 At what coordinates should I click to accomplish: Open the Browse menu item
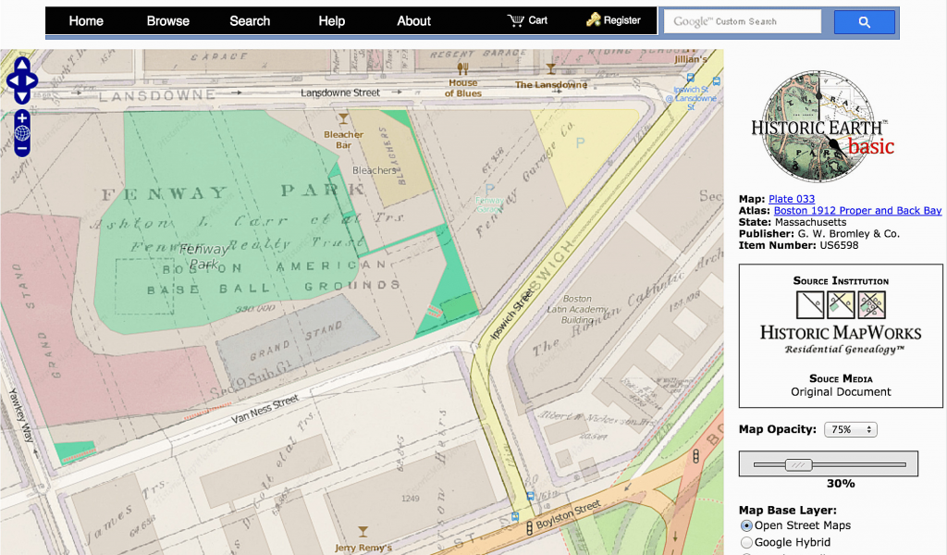click(x=168, y=21)
